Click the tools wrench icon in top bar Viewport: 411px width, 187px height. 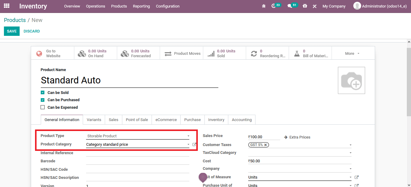tap(314, 6)
